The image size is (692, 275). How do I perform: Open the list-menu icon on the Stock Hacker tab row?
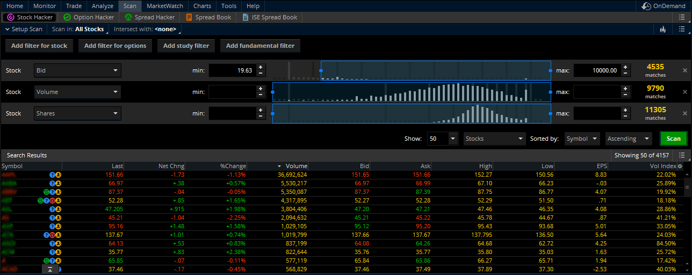point(681,17)
